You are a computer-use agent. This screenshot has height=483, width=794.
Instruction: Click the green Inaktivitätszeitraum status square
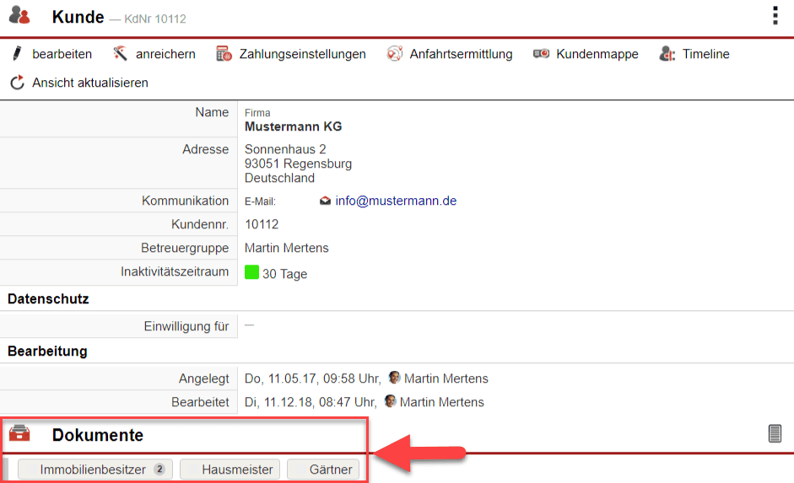pos(251,272)
